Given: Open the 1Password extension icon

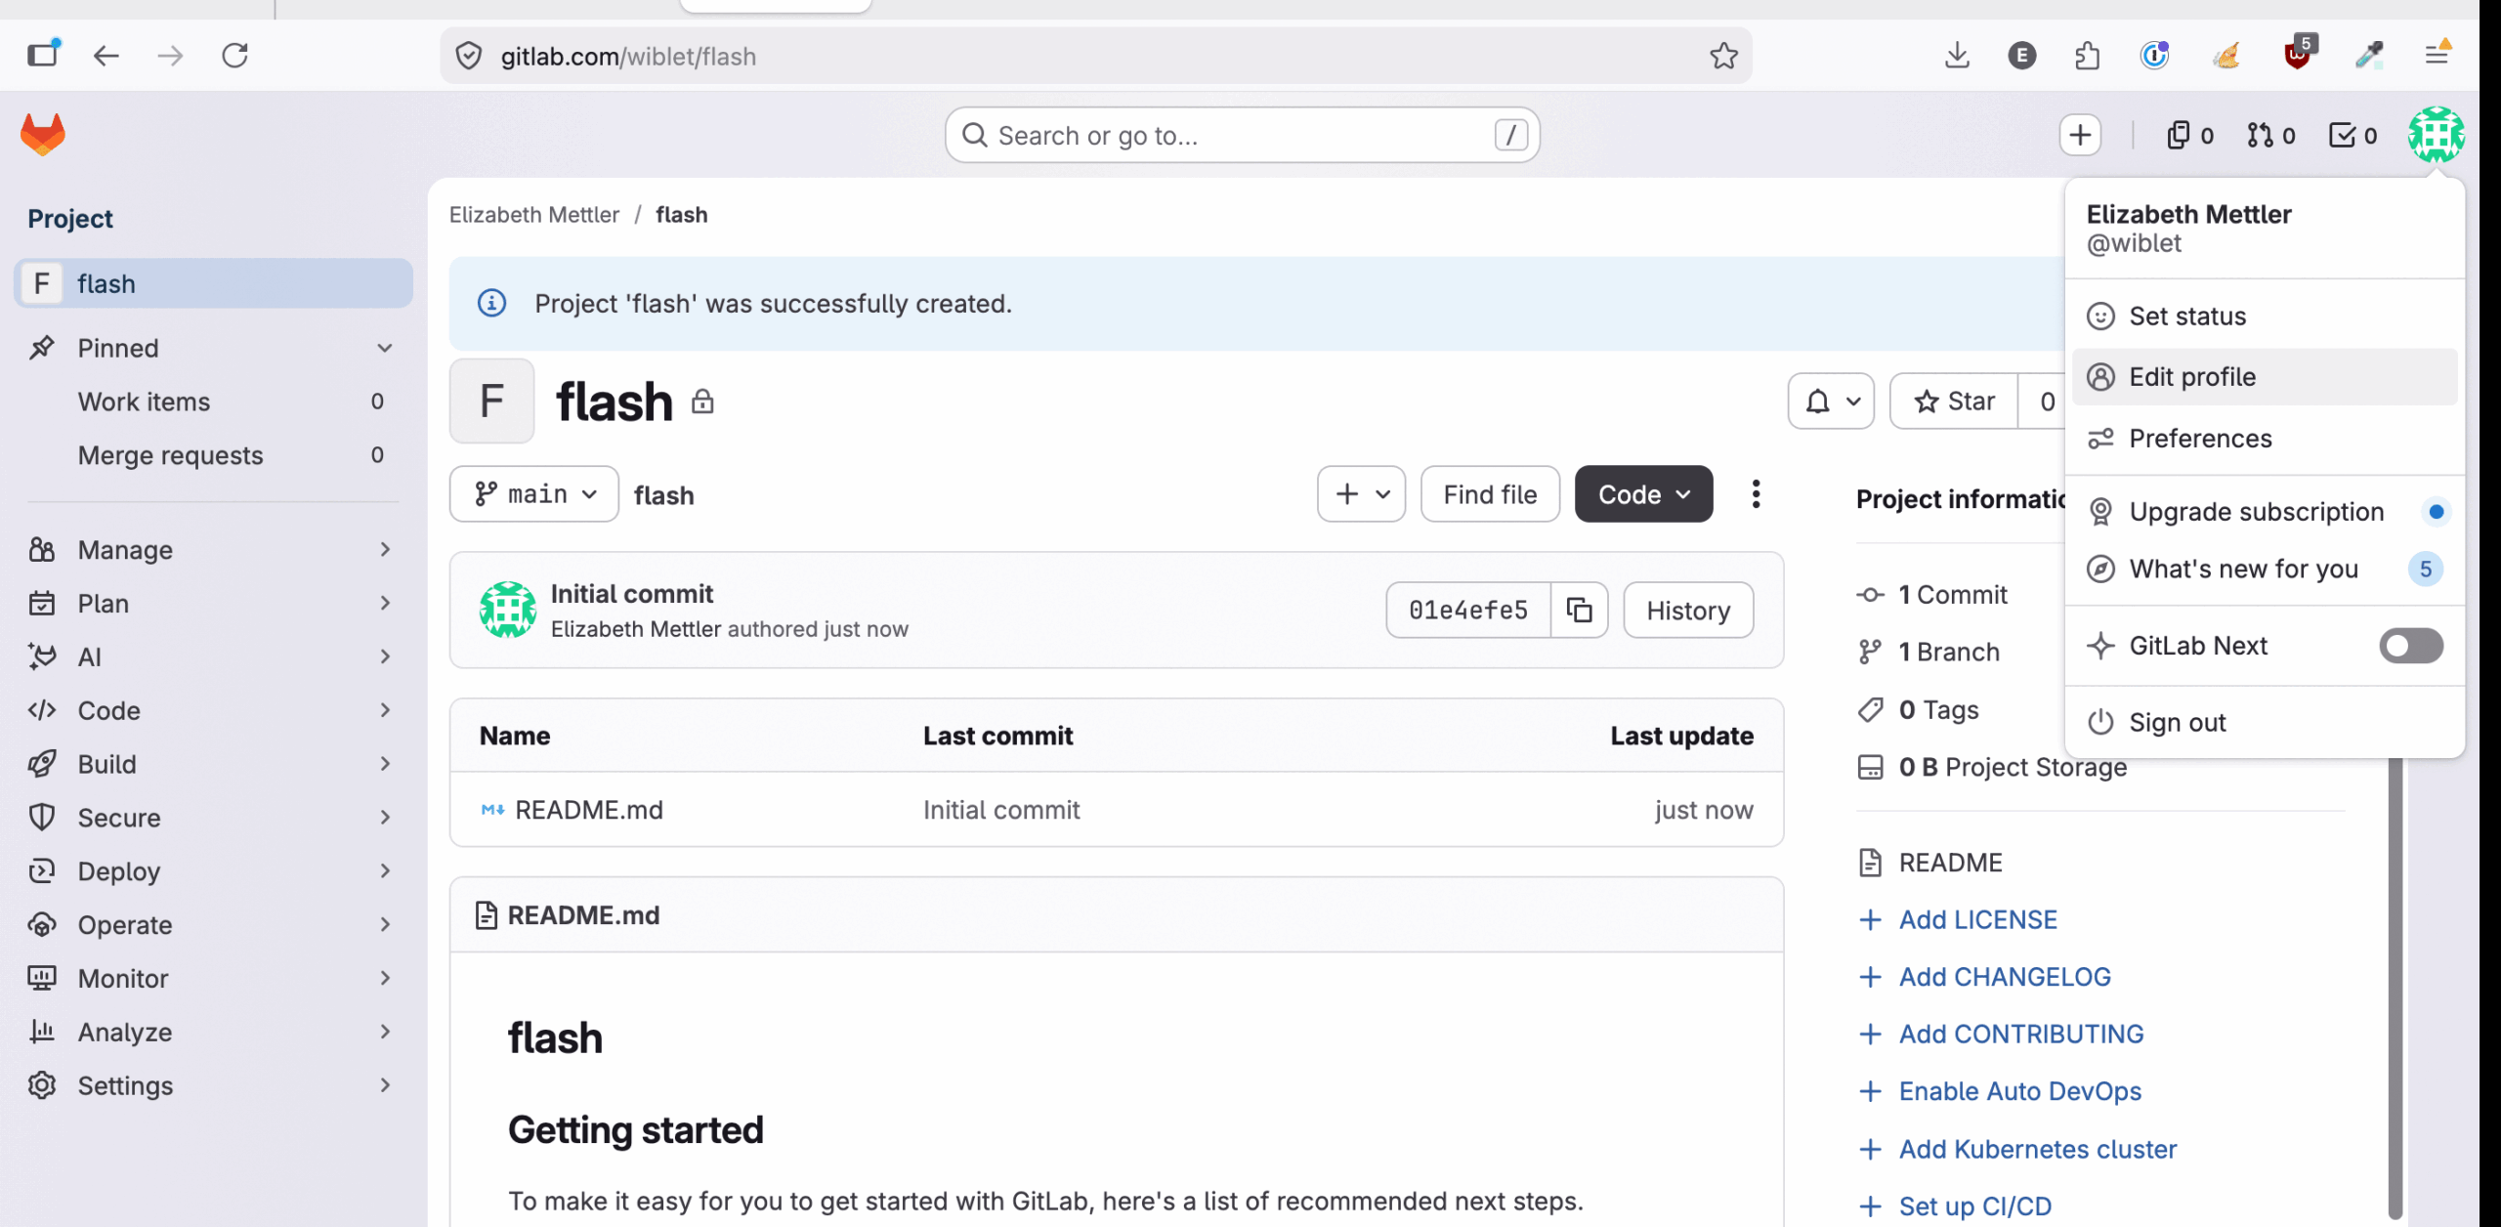Looking at the screenshot, I should (2153, 56).
